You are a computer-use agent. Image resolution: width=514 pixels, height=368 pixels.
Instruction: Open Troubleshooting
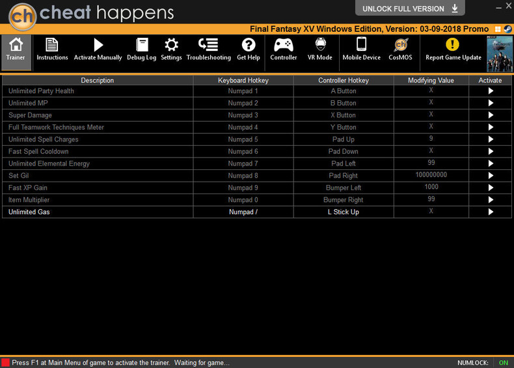208,50
